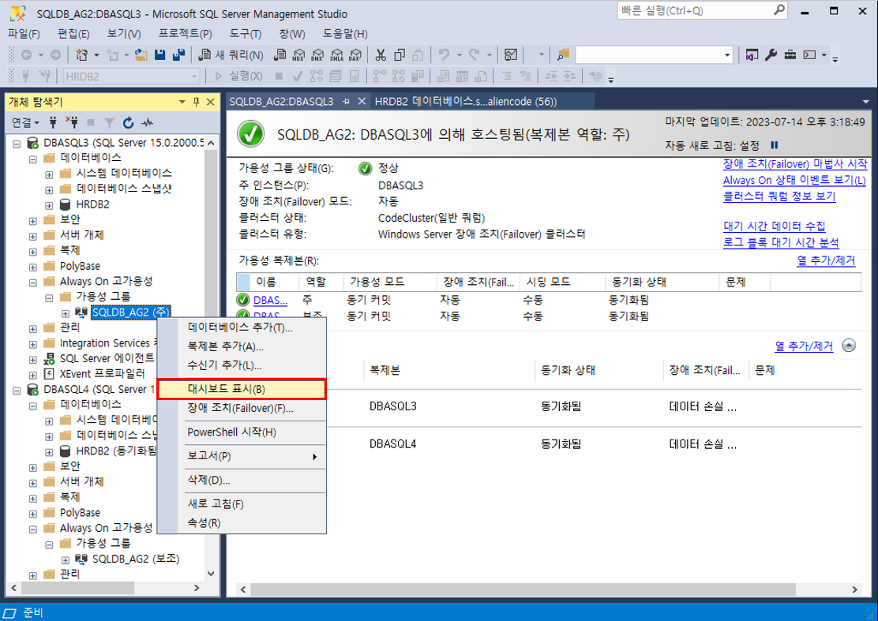This screenshot has height=621, width=878.
Task: Click the Save disk icon in toolbar
Action: pyautogui.click(x=160, y=54)
